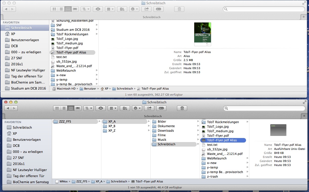
Task: Open Dokumente folder in bottom window
Action: click(166, 126)
